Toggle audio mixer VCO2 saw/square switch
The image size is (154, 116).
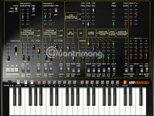[x=99, y=70]
